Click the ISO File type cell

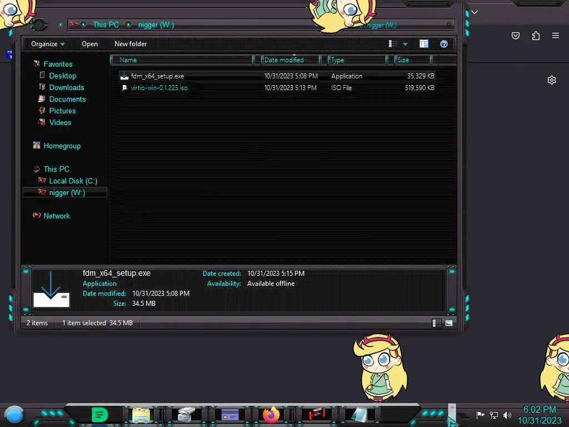(341, 87)
